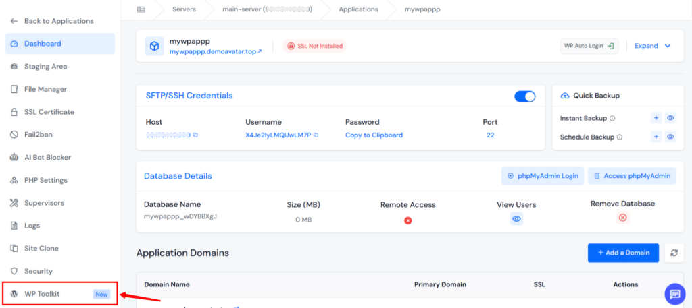Click mywpappp in the breadcrumb
Viewport: 692px width, 308px height.
coord(422,9)
